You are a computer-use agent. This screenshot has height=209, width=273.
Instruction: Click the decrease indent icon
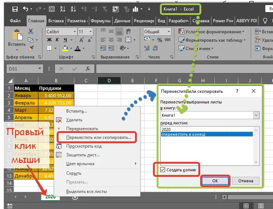[103, 48]
